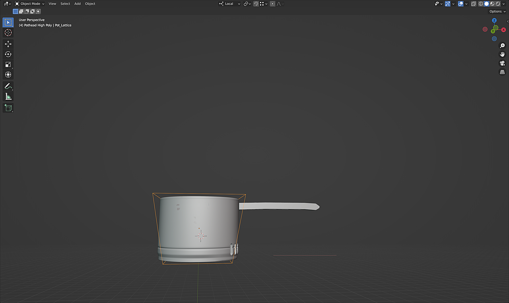Click the pan hand viewport button
This screenshot has height=303, width=509.
502,54
